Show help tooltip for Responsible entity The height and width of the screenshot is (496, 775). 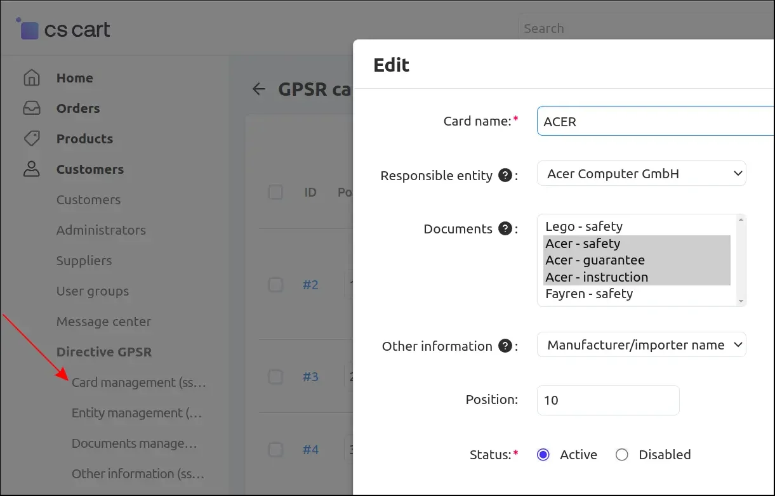click(x=505, y=175)
